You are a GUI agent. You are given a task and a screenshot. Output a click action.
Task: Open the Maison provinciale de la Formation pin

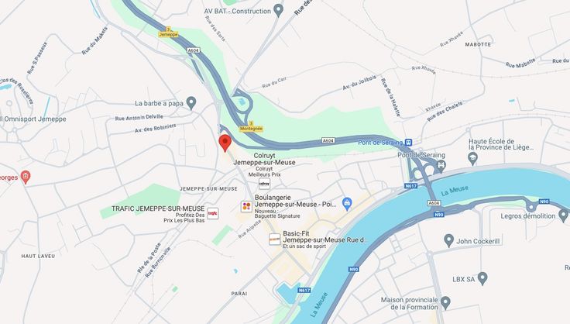pyautogui.click(x=445, y=303)
